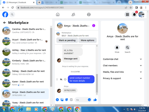Click the Mute bell icon in chat panel

[x=117, y=47]
